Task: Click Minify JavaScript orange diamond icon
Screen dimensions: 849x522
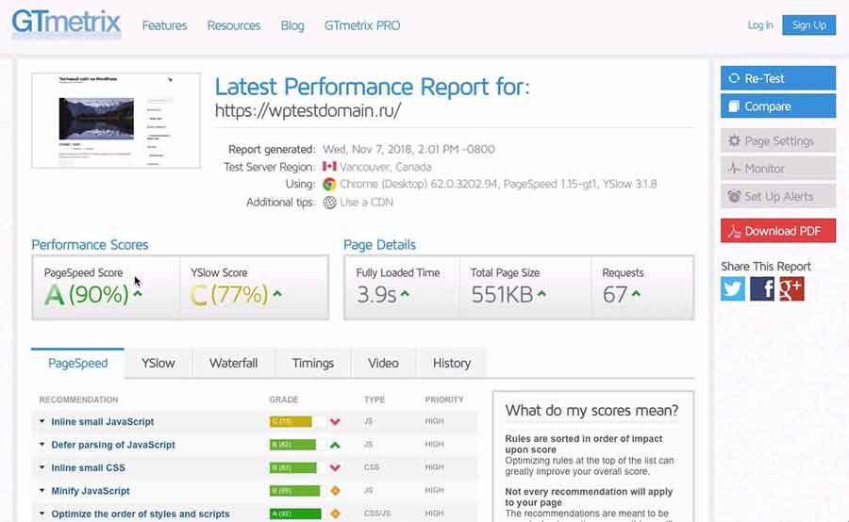Action: click(x=335, y=491)
